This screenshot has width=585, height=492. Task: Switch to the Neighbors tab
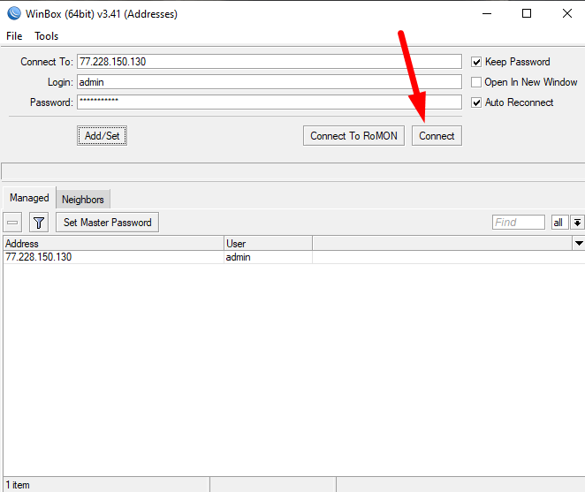click(x=83, y=200)
